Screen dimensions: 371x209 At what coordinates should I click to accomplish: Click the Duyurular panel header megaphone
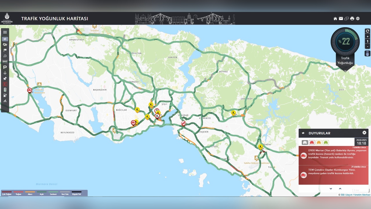(x=303, y=133)
